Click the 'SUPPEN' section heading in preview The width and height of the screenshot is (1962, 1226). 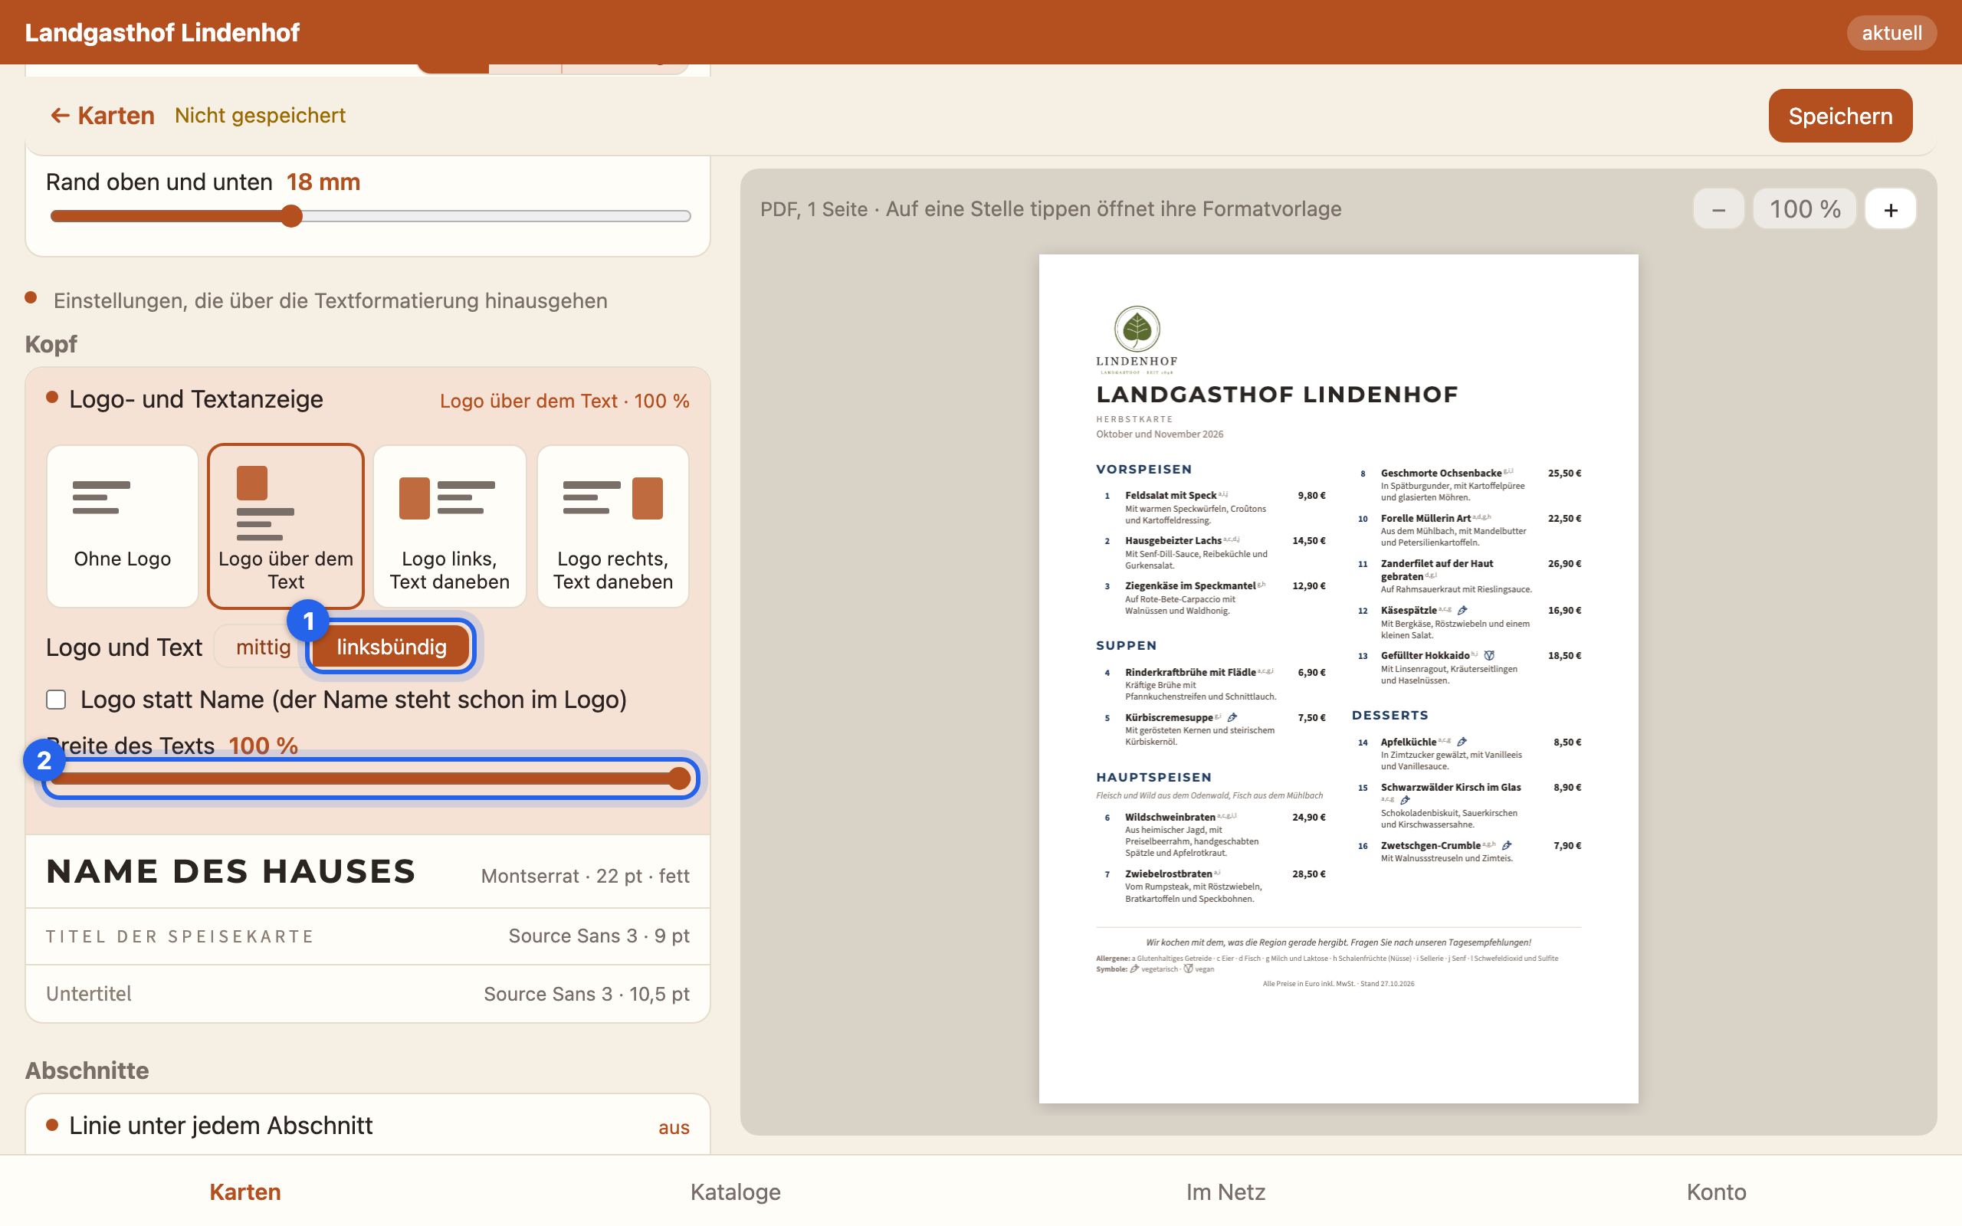click(1126, 645)
